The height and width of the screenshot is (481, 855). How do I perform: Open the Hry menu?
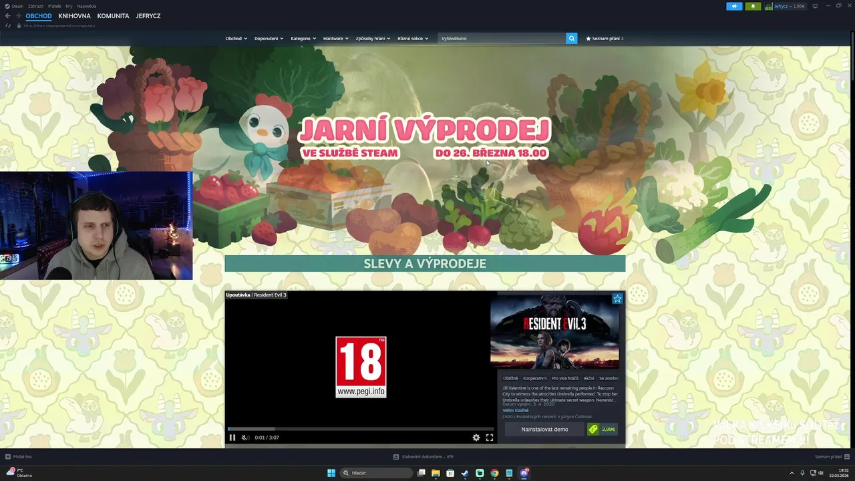pos(69,6)
